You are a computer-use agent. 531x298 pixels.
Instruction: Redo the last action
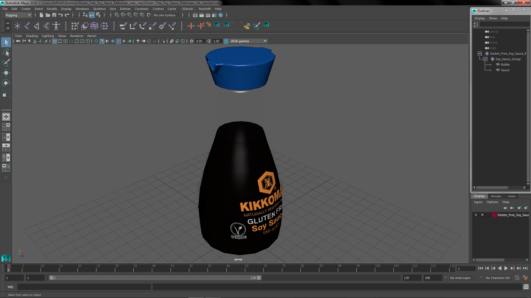[67, 15]
